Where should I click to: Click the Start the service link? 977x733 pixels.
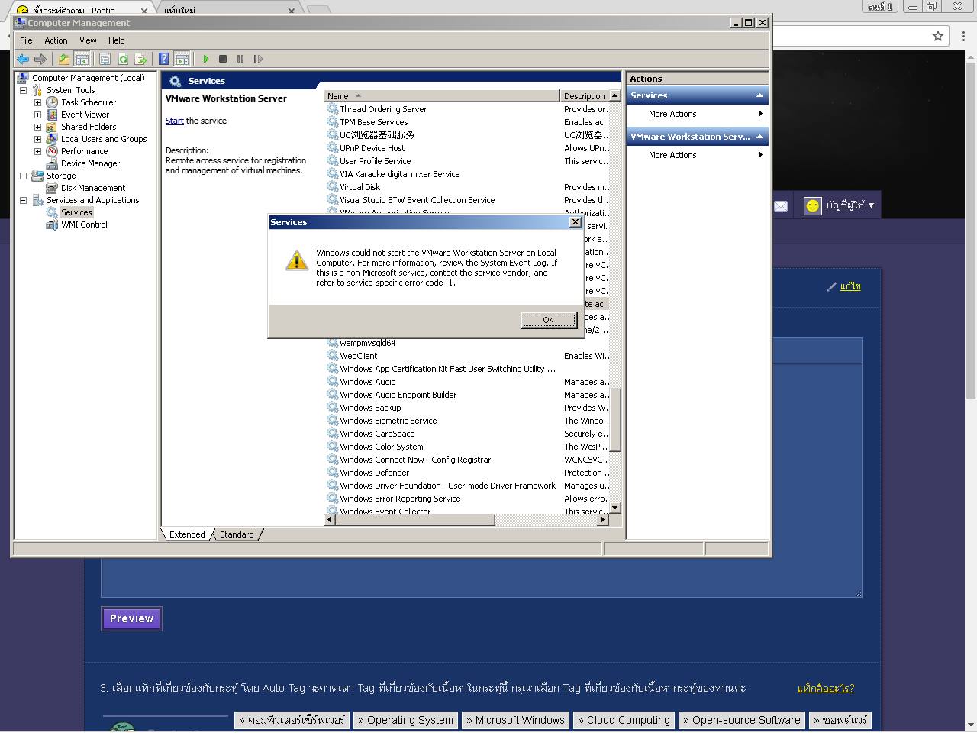pyautogui.click(x=174, y=121)
